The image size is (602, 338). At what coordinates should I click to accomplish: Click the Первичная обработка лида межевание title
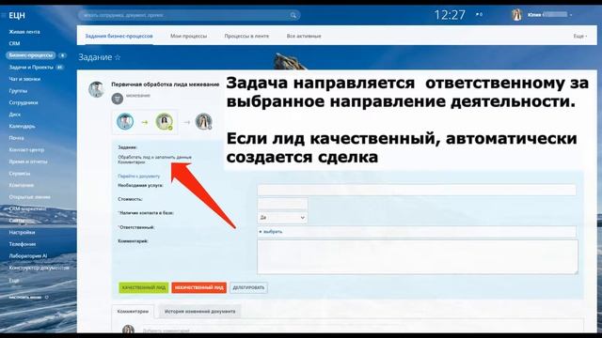(166, 84)
